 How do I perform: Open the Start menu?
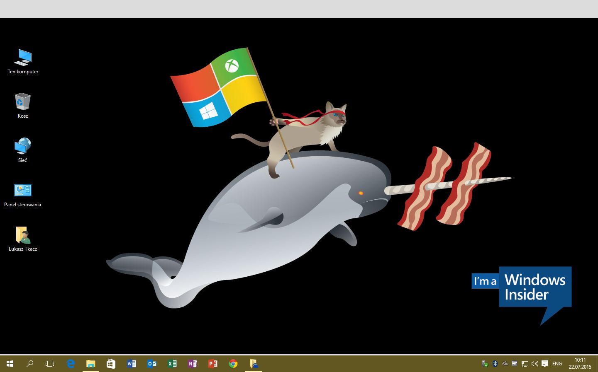[10, 364]
